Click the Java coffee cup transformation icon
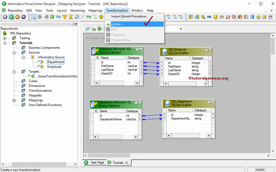This screenshot has height=172, width=276. tap(222, 17)
